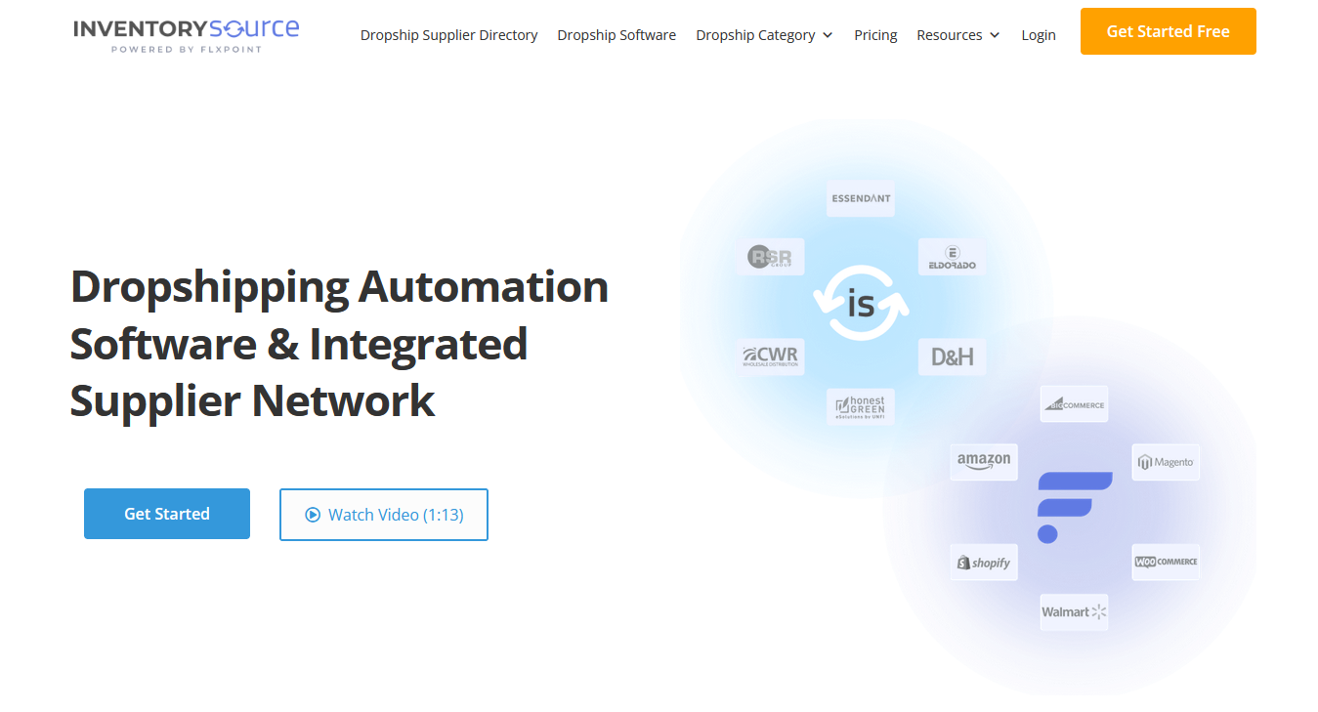Navigate to the Pricing page
The width and height of the screenshot is (1318, 712).
pyautogui.click(x=875, y=35)
